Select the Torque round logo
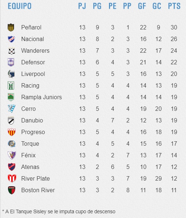 [x=12, y=144]
